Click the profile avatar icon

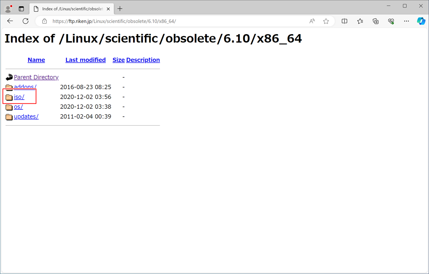8,9
